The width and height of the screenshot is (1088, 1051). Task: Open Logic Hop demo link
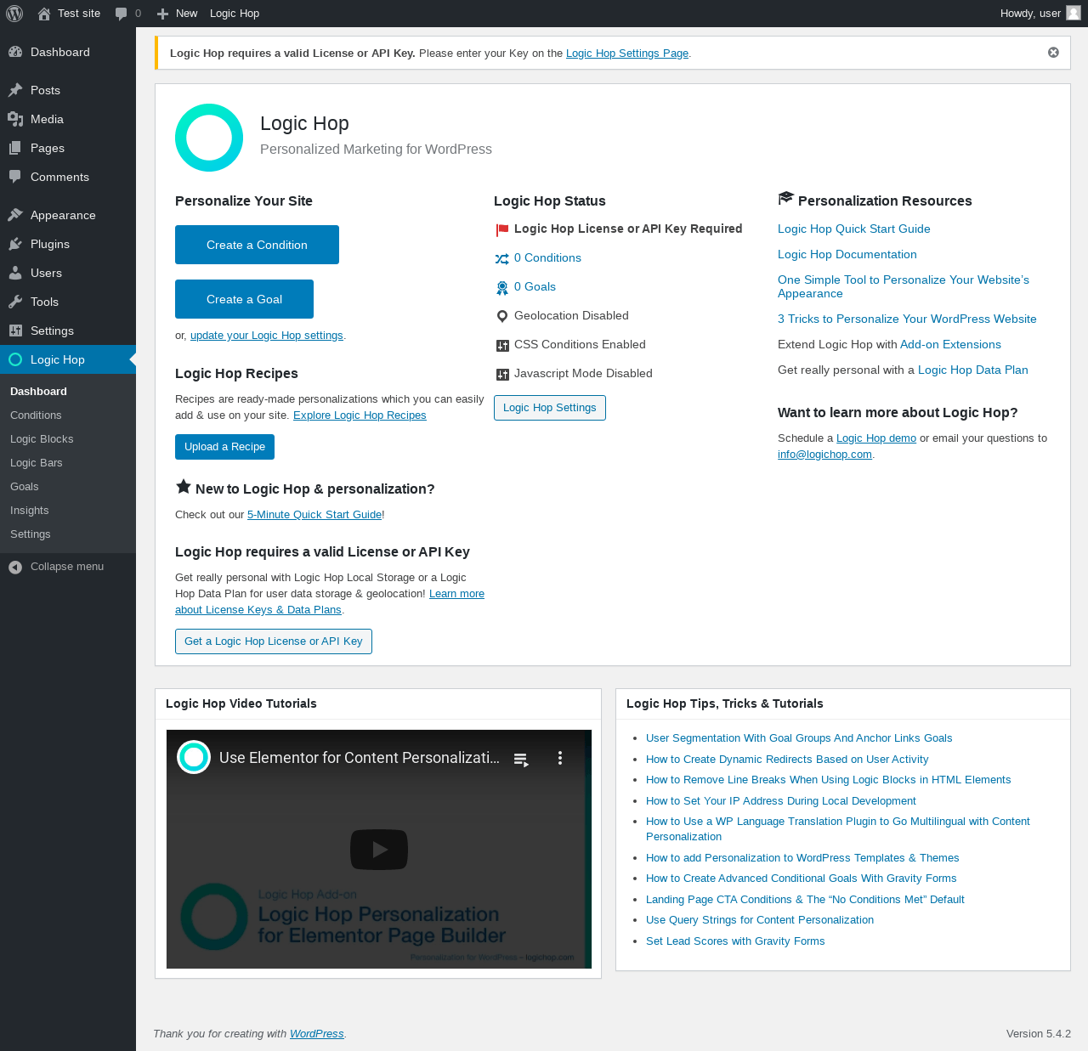(x=876, y=438)
